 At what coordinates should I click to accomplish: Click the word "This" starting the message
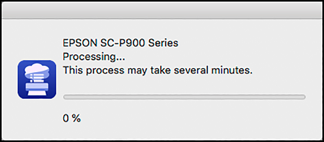click(x=73, y=71)
